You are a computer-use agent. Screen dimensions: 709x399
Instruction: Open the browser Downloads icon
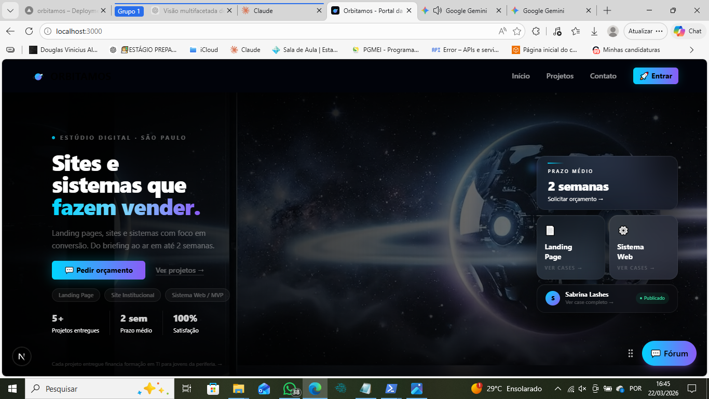point(593,31)
